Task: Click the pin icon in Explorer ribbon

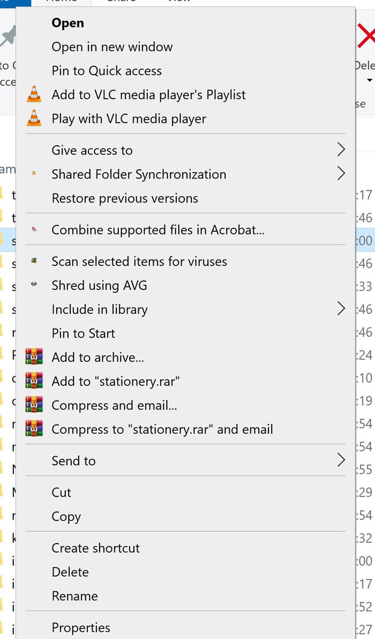Action: coord(8,36)
